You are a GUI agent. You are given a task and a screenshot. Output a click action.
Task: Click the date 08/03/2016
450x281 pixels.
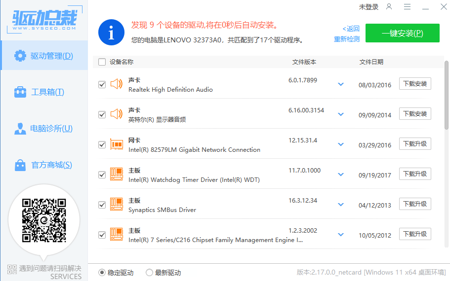tap(375, 85)
